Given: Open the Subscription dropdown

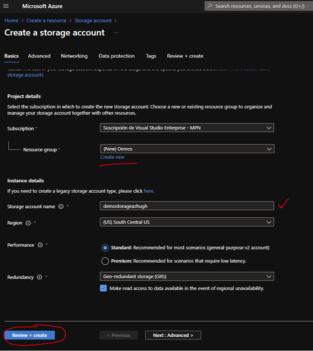Looking at the screenshot, I should tap(187, 128).
